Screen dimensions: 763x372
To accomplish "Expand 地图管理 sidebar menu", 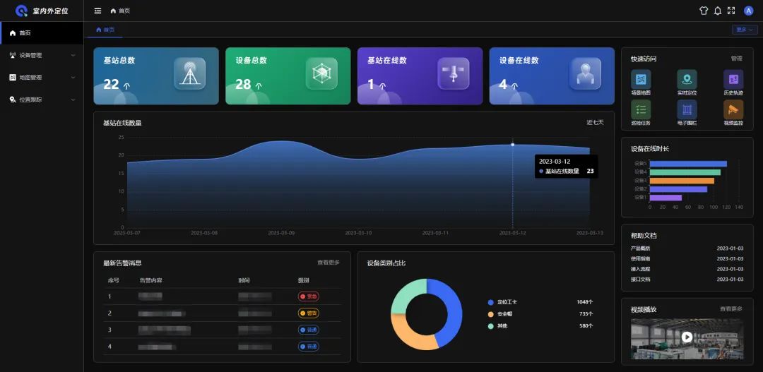I will [x=42, y=78].
